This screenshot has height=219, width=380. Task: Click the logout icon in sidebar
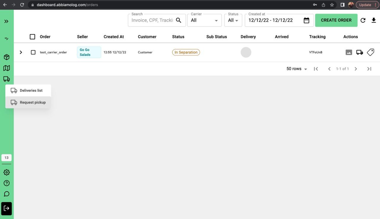click(7, 208)
